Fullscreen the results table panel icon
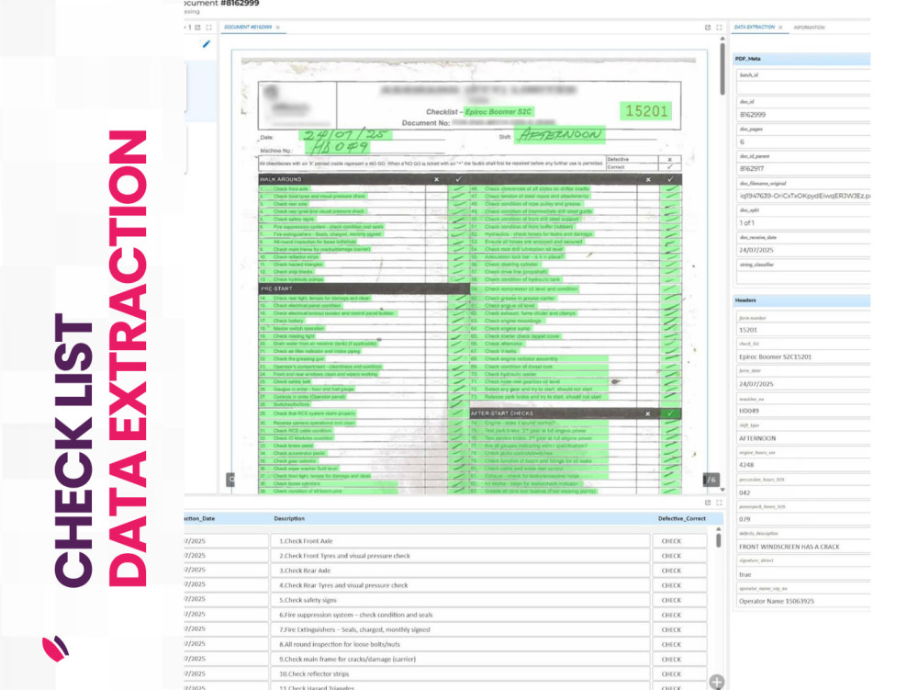Image resolution: width=918 pixels, height=690 pixels. coord(719,503)
